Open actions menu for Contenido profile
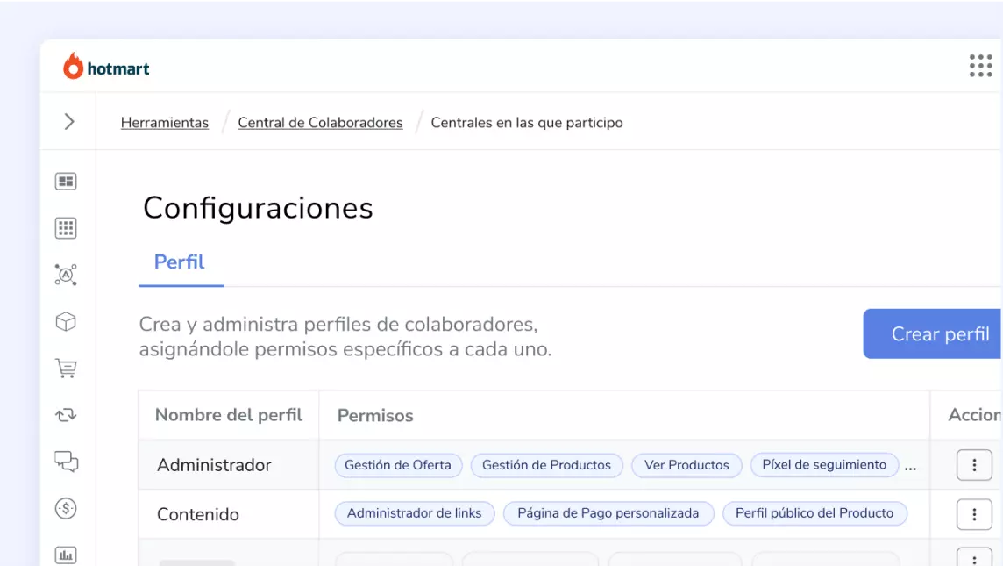 pos(975,514)
